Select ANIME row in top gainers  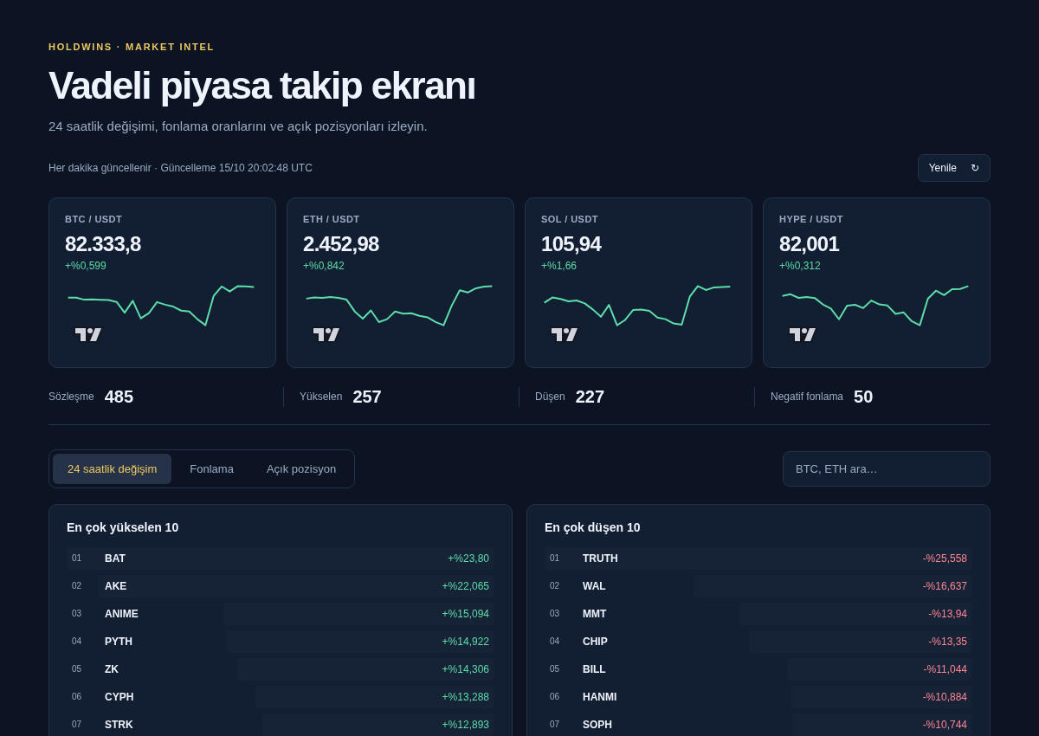281,614
